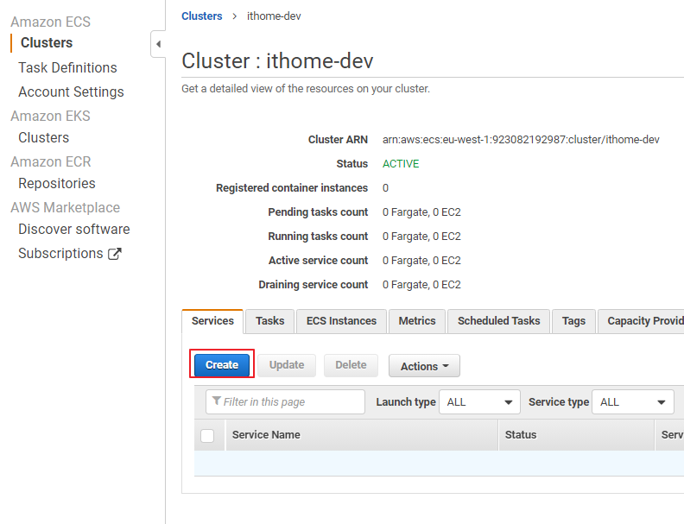Open the ECS Instances tab
Screen dimensions: 684x524
(x=341, y=321)
